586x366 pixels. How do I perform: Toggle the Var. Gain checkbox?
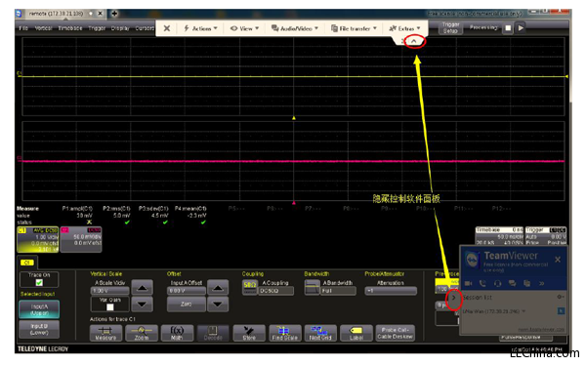point(109,307)
